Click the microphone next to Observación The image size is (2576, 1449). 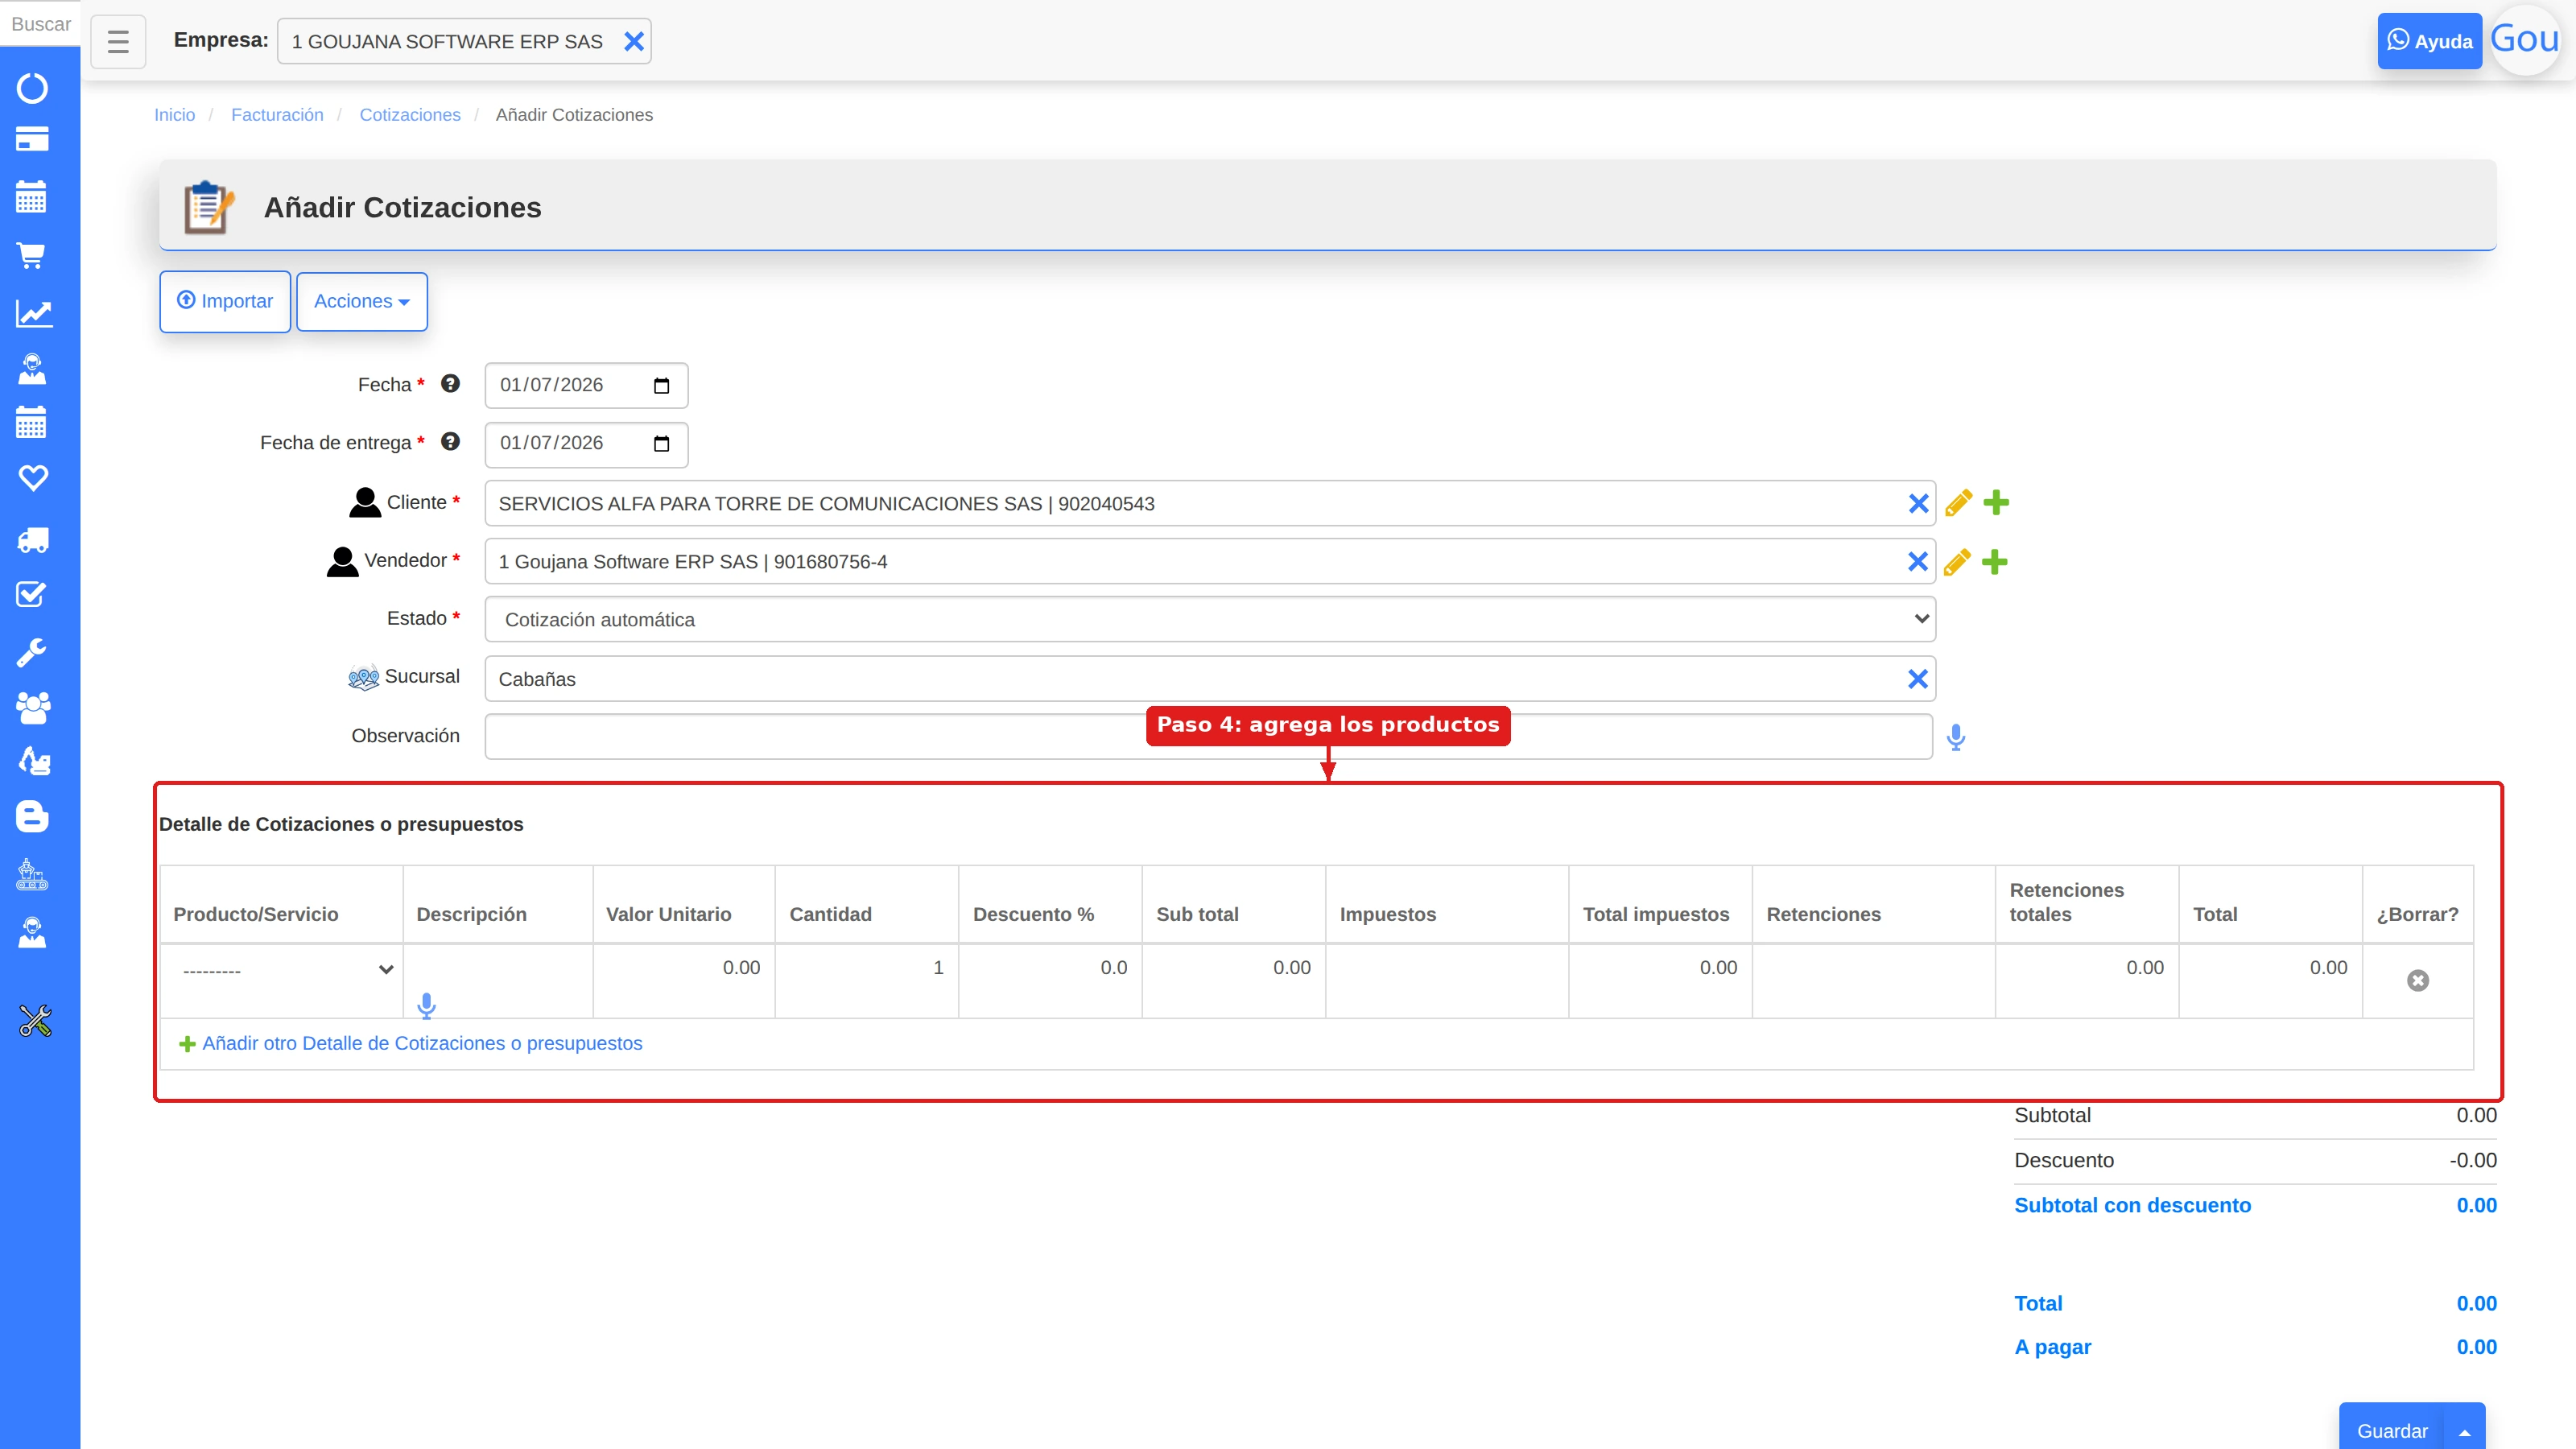click(1956, 737)
